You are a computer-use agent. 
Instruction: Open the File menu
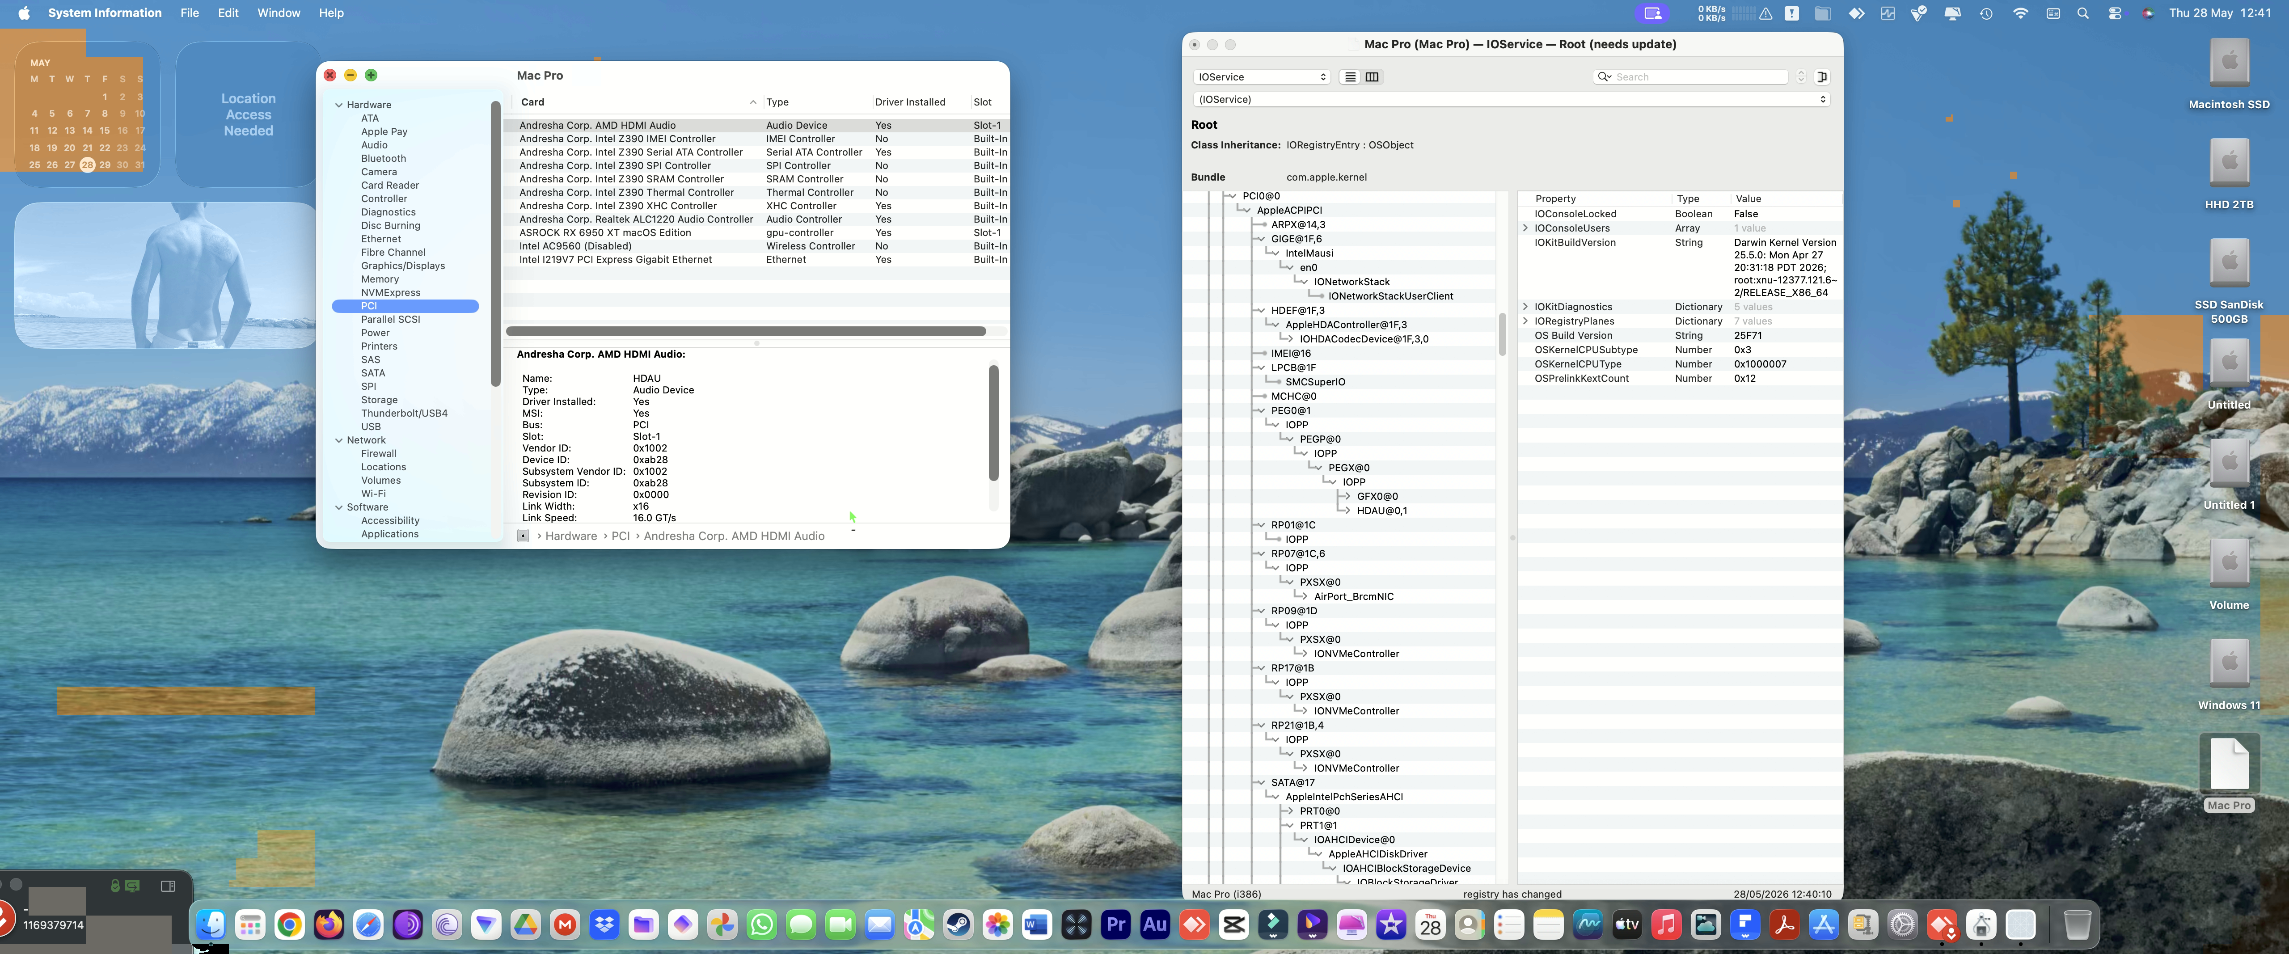pos(189,13)
